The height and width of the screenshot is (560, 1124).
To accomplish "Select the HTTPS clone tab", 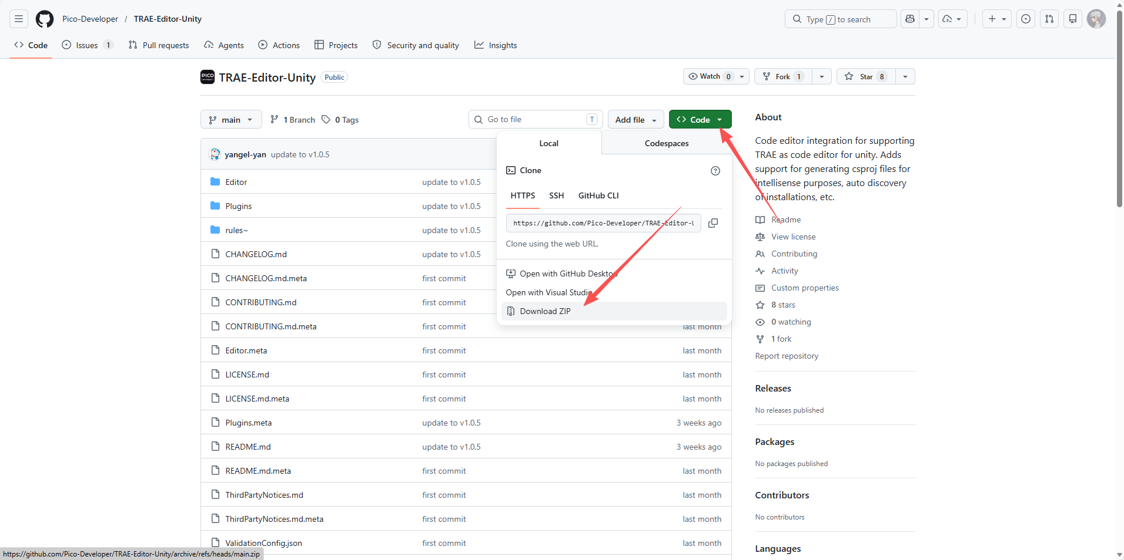I will coord(523,195).
